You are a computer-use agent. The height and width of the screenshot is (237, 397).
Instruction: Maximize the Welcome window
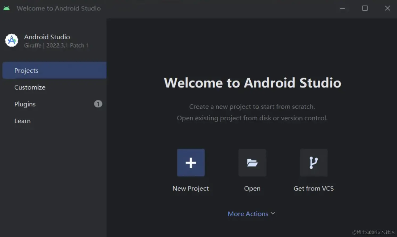[365, 8]
